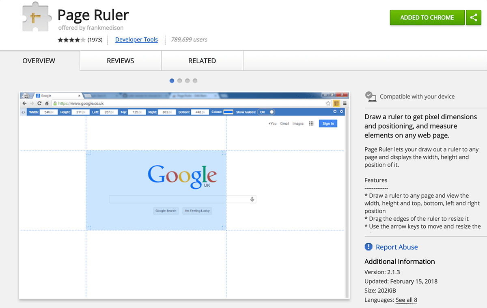Click the ruler Colour swatch
487x308 pixels.
(228, 112)
